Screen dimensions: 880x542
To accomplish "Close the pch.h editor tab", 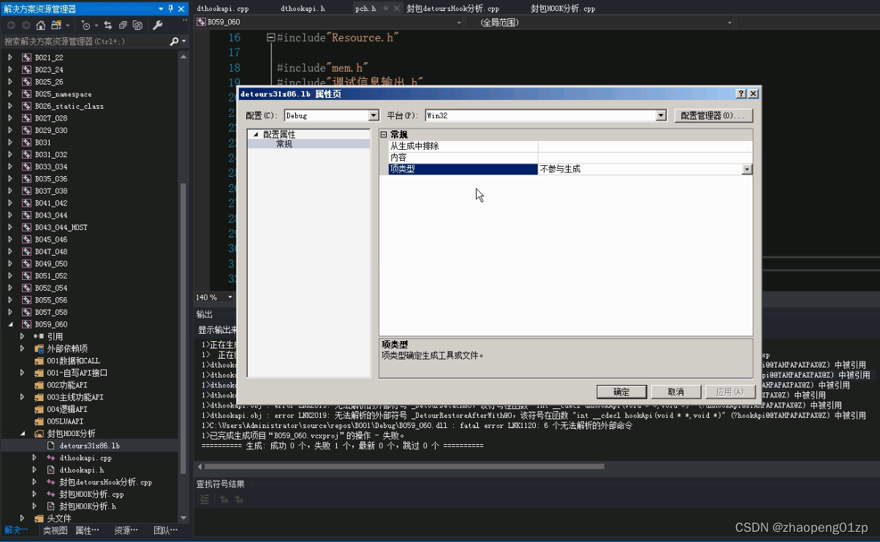I will pyautogui.click(x=396, y=9).
